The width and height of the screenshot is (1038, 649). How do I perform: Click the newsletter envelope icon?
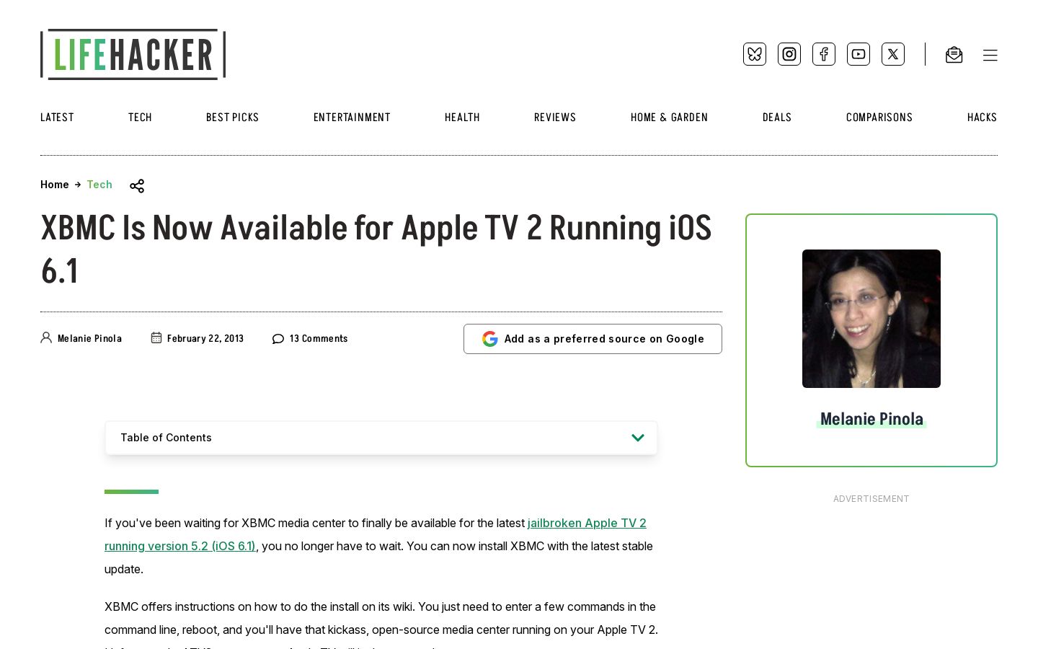(x=954, y=55)
